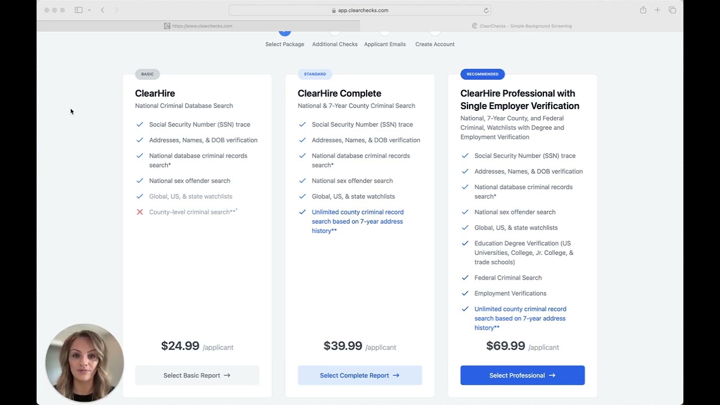
Task: Click the $69.99 price
Action: pyautogui.click(x=506, y=346)
